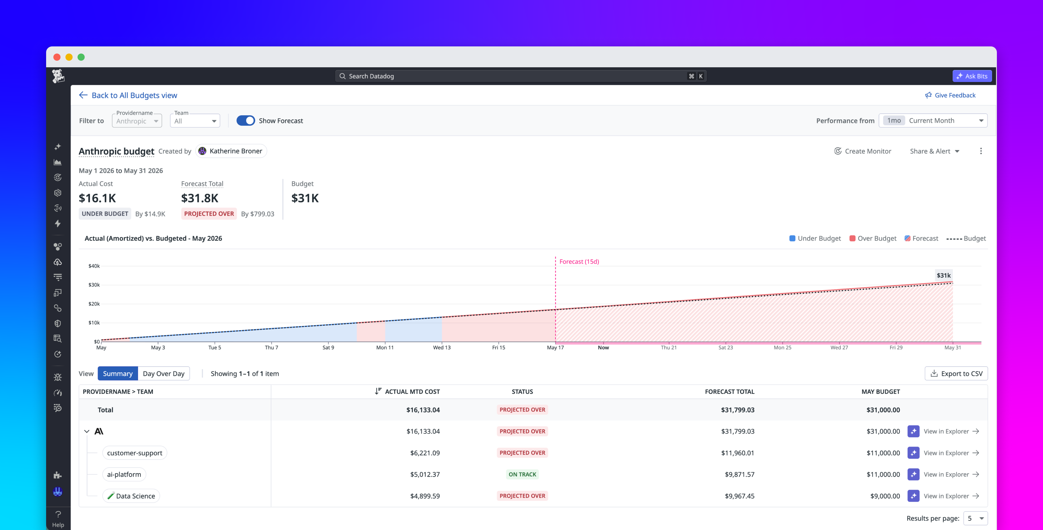Click the Budget dashed-line legend entry
The height and width of the screenshot is (530, 1043).
(966, 238)
